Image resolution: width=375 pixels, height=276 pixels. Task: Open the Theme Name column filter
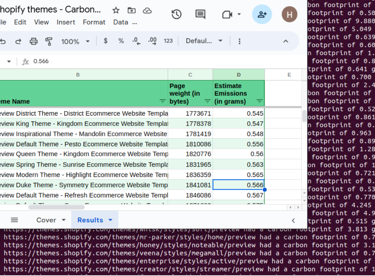[x=163, y=101]
